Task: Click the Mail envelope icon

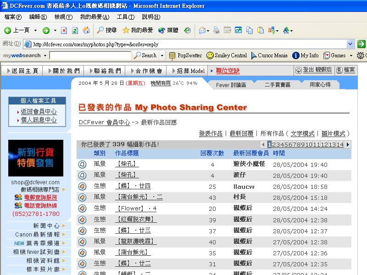Action: click(202, 30)
